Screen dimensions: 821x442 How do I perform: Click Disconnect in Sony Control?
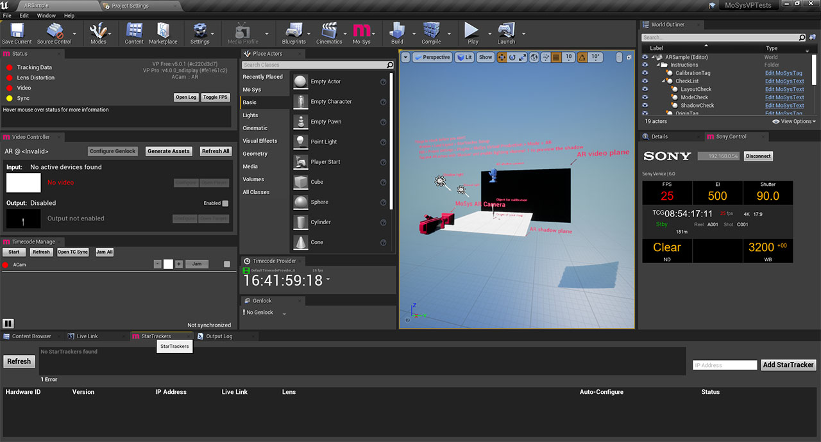click(x=759, y=156)
